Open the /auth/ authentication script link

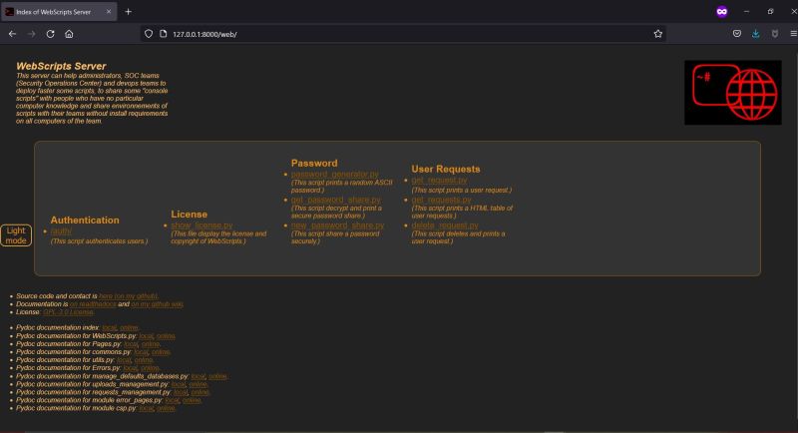61,231
